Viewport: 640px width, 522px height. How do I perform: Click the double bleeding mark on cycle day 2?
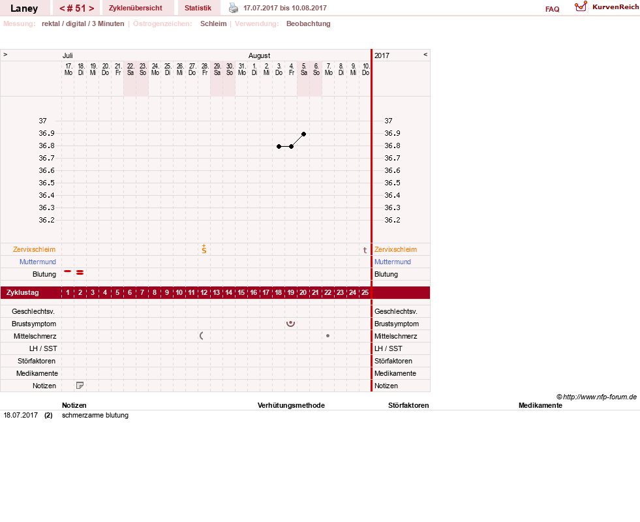(80, 272)
